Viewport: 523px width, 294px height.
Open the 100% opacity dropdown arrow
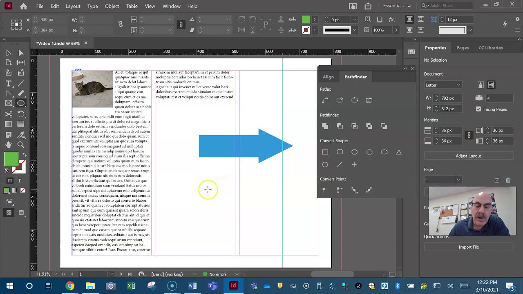396,30
